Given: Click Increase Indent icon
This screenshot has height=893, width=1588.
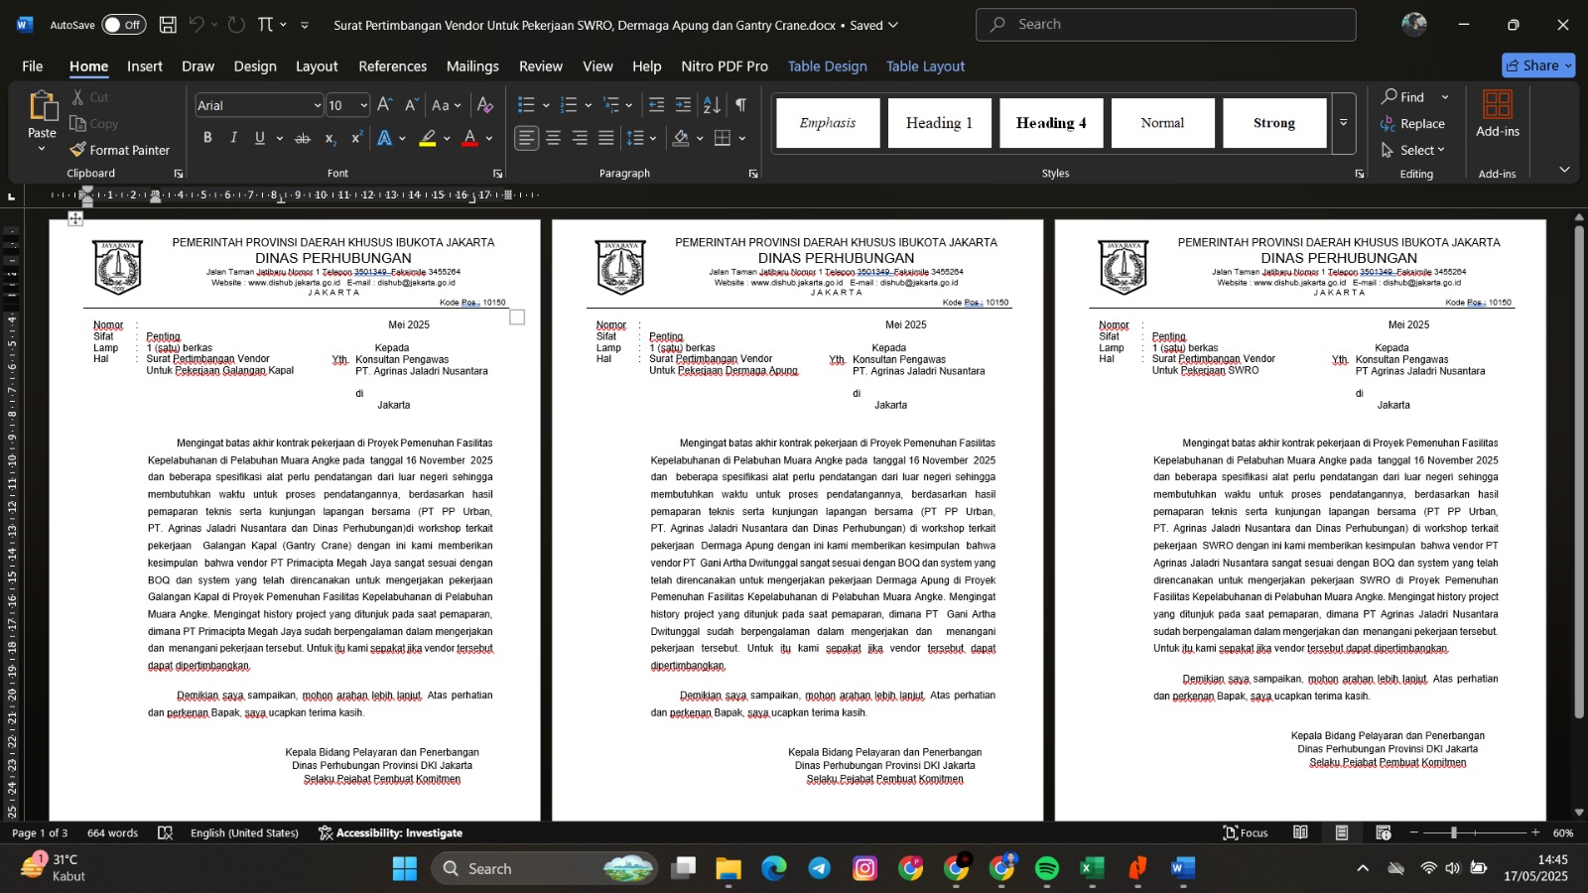Looking at the screenshot, I should (x=683, y=104).
